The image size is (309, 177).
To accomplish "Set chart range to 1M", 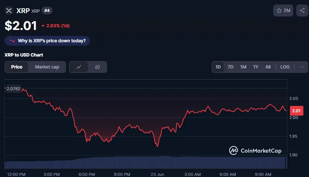I will 243,67.
